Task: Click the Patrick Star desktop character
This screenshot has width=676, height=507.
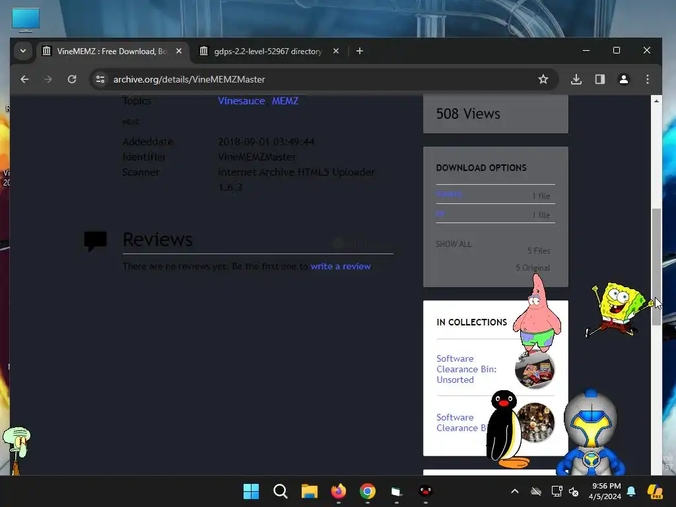Action: coord(537,315)
